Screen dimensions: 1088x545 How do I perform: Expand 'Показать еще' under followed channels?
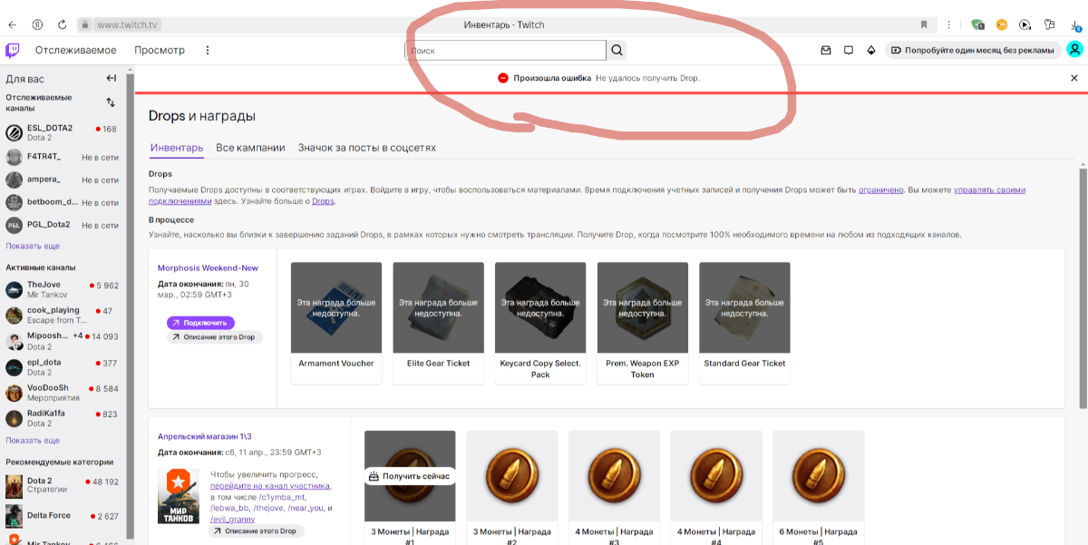[x=33, y=246]
